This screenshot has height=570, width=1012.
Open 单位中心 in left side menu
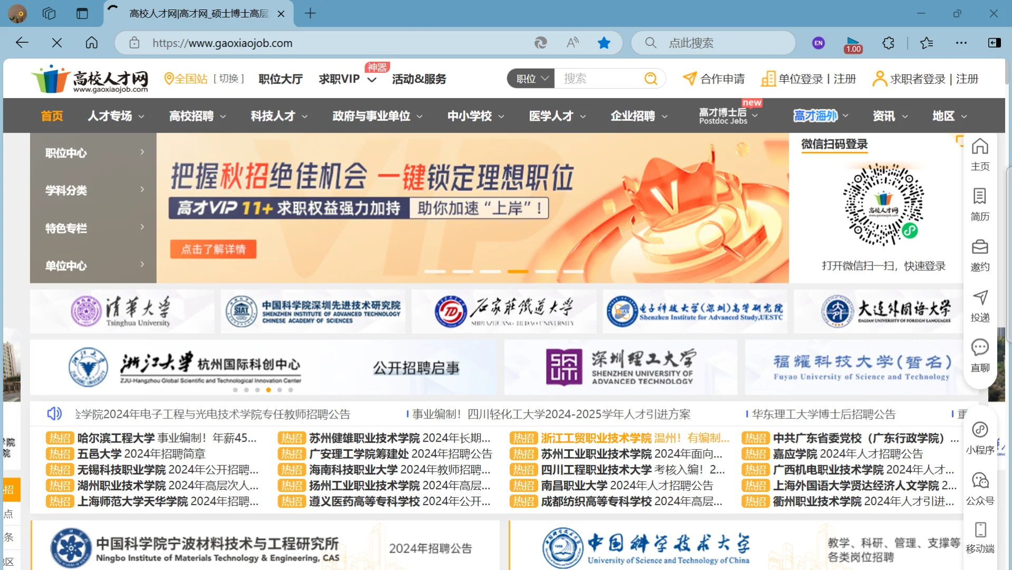(x=93, y=265)
